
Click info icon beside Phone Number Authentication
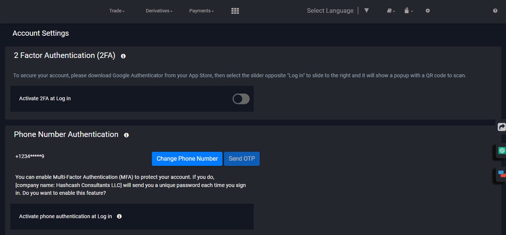pyautogui.click(x=126, y=135)
